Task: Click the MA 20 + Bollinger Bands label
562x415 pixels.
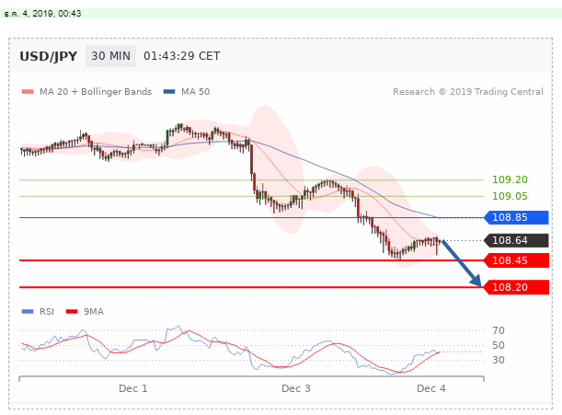Action: [x=96, y=91]
